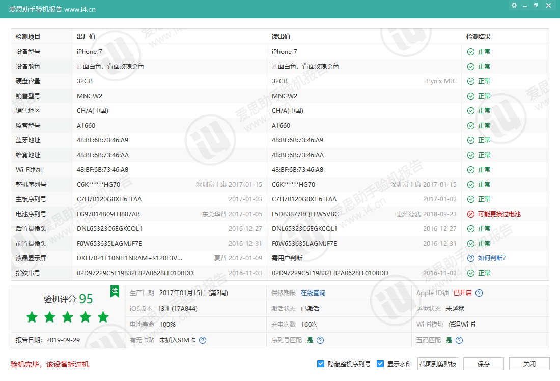
Task: Click green check icon in 设备型号 row
Action: [471, 52]
